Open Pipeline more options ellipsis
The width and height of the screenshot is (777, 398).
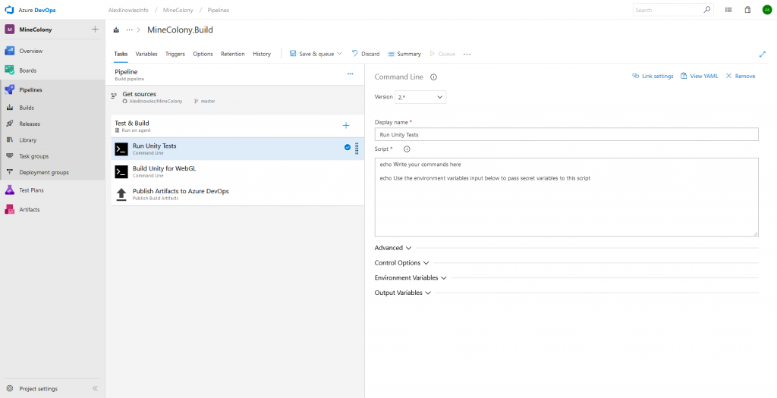(350, 74)
